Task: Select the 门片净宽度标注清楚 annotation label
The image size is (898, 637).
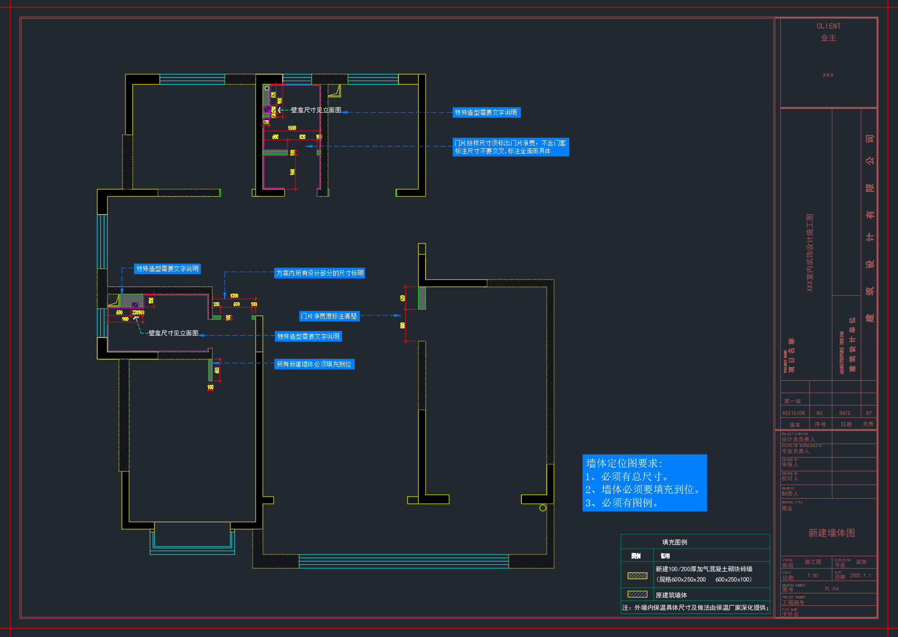Action: tap(329, 316)
